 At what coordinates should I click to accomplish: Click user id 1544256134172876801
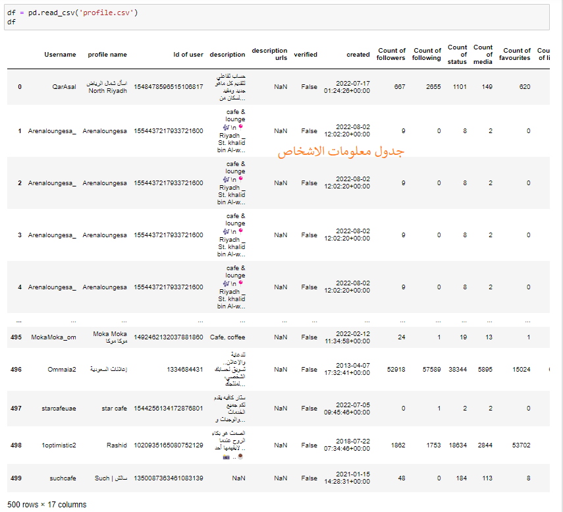[x=169, y=409]
